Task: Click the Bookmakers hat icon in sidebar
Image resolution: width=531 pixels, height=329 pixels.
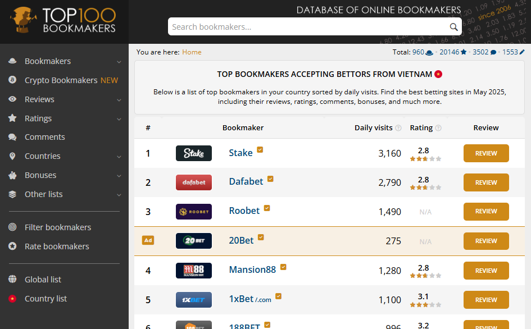Action: click(12, 61)
